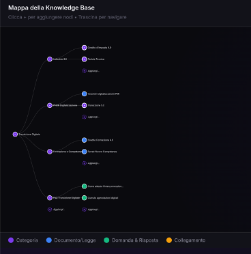Click the orange Collegamento legend dot

click(x=169, y=240)
